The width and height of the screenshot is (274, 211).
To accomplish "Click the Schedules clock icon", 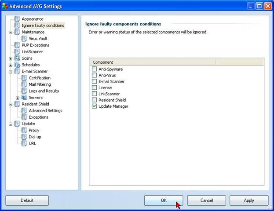I will pos(17,65).
